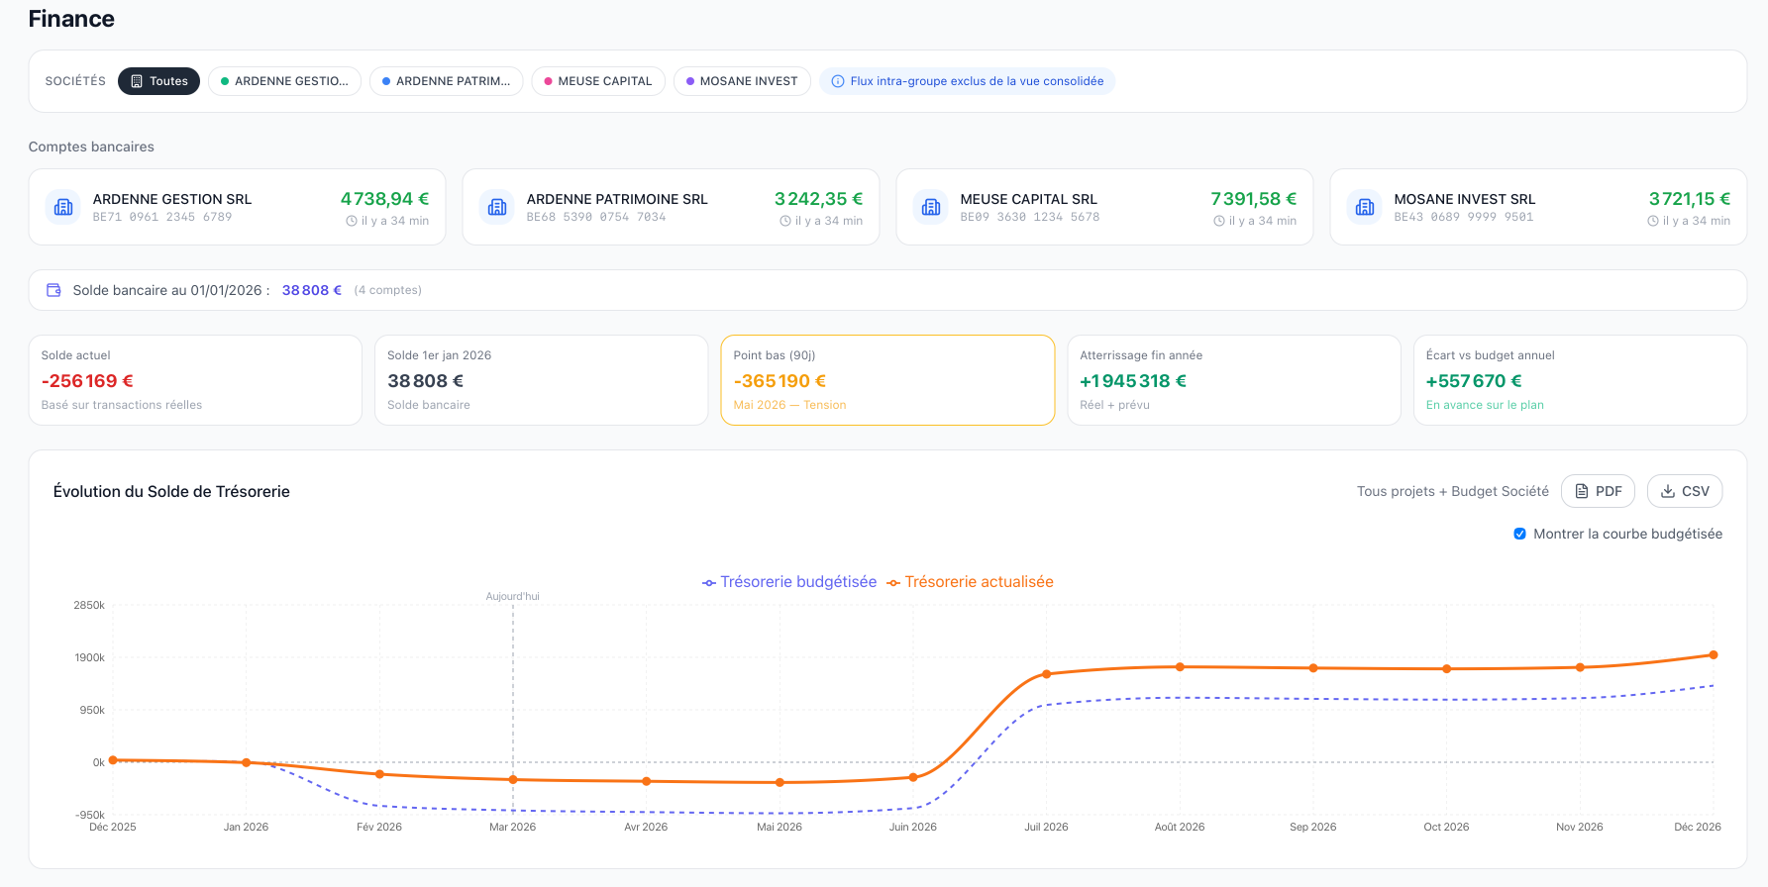Filter by ARDENNE PATRIM... company chip
The image size is (1768, 887).
point(446,81)
